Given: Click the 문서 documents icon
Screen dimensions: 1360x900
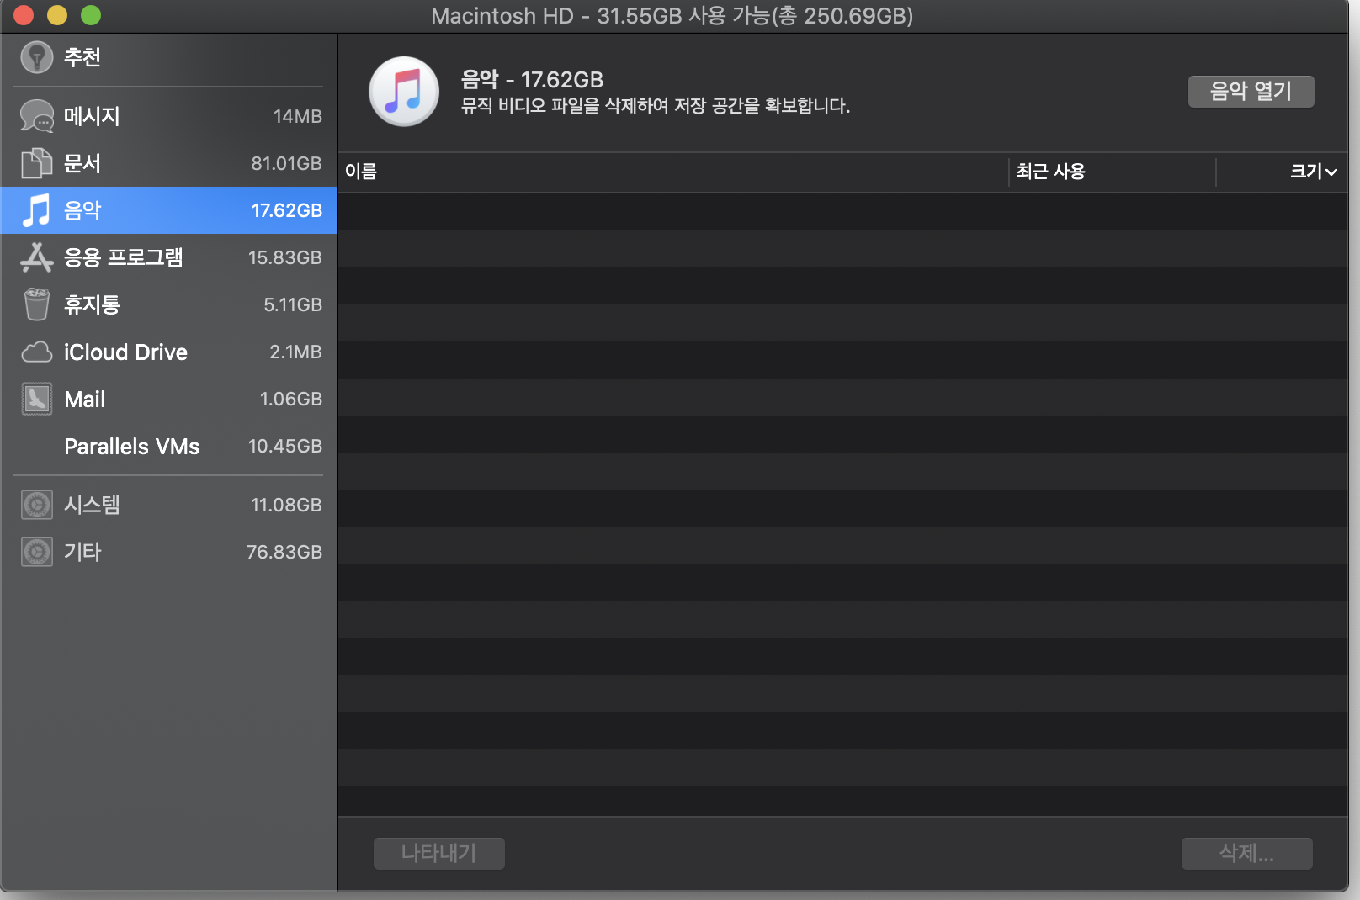Looking at the screenshot, I should (x=36, y=163).
